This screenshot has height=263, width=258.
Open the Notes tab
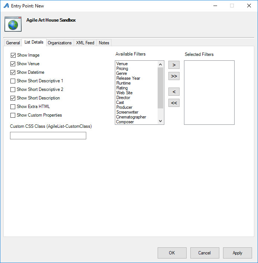coord(104,43)
